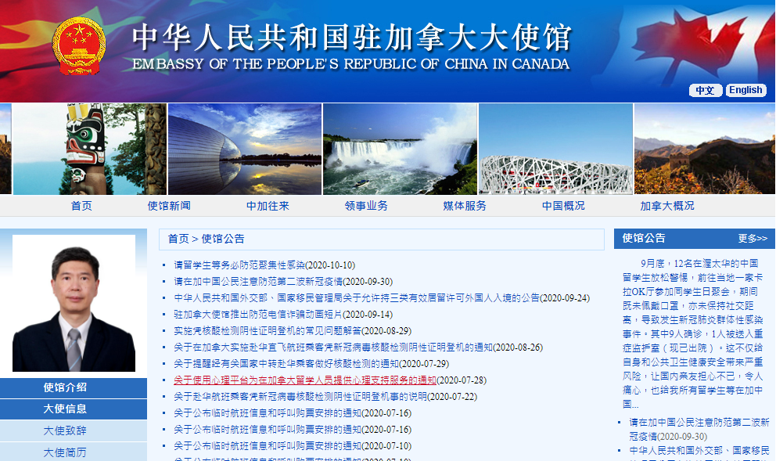
Task: Select 媒体服务 in navigation bar
Action: tap(465, 206)
